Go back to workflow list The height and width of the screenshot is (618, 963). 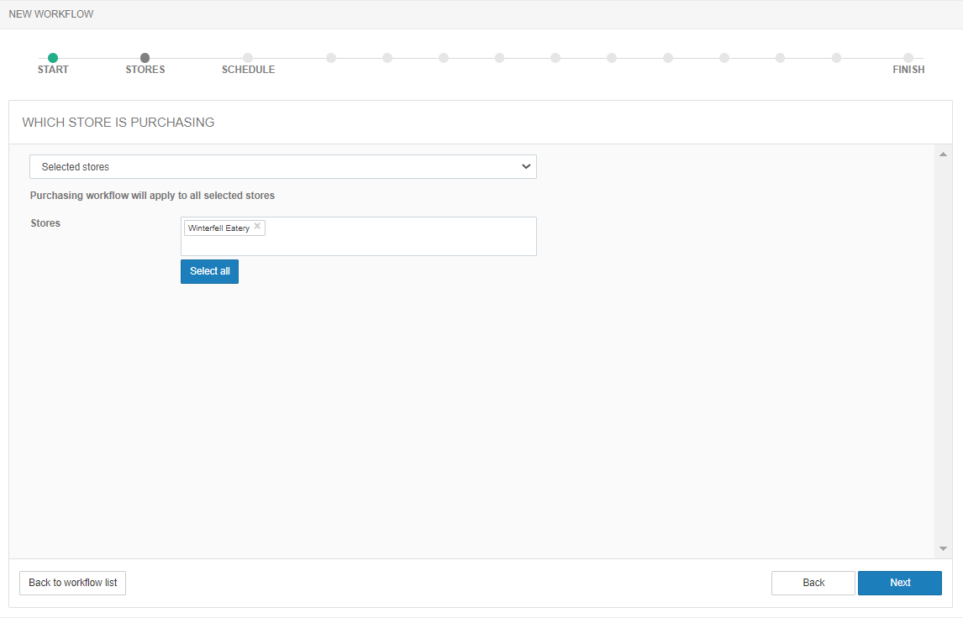pyautogui.click(x=73, y=583)
